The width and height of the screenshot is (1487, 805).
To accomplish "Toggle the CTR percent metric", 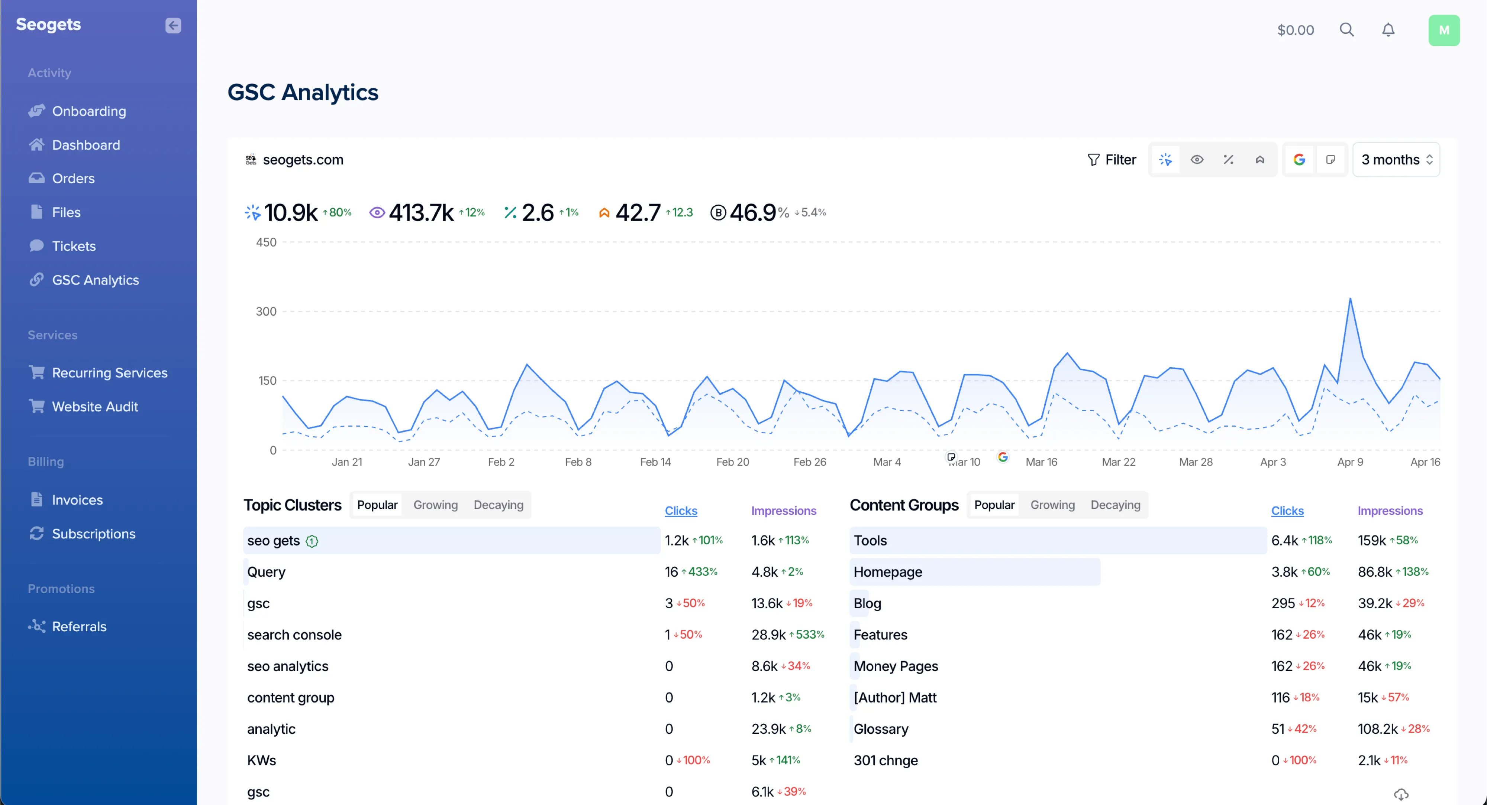I will coord(1228,160).
